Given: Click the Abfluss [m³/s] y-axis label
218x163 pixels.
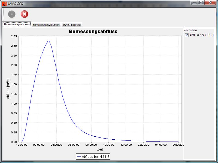Looking at the screenshot, I should click(8, 89).
